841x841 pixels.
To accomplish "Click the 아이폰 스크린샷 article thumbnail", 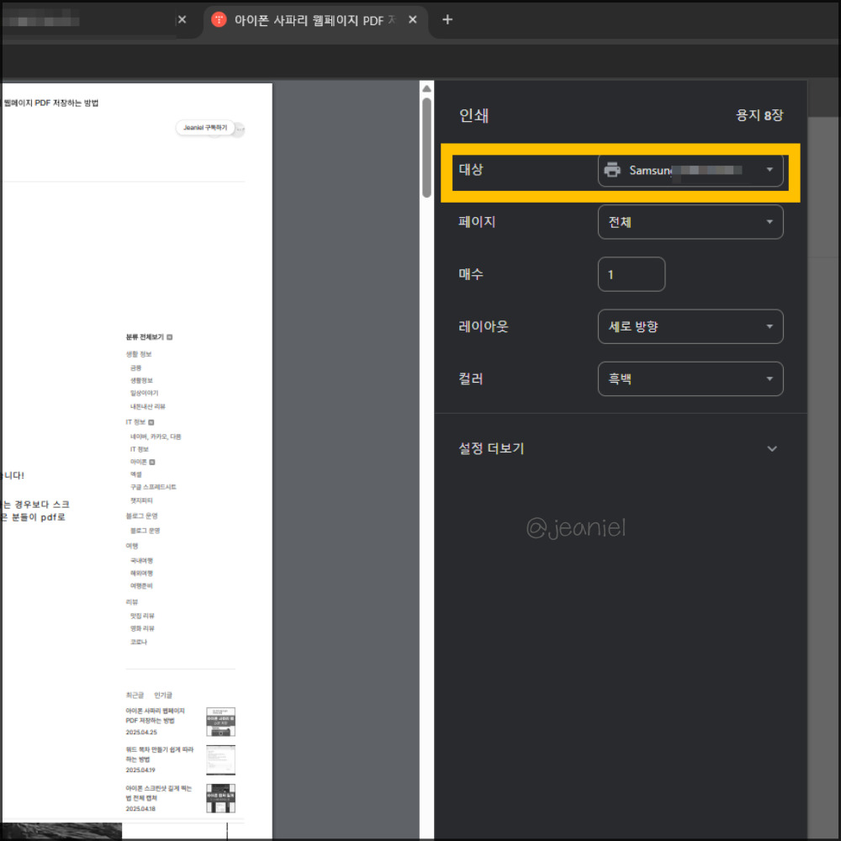I will point(221,797).
